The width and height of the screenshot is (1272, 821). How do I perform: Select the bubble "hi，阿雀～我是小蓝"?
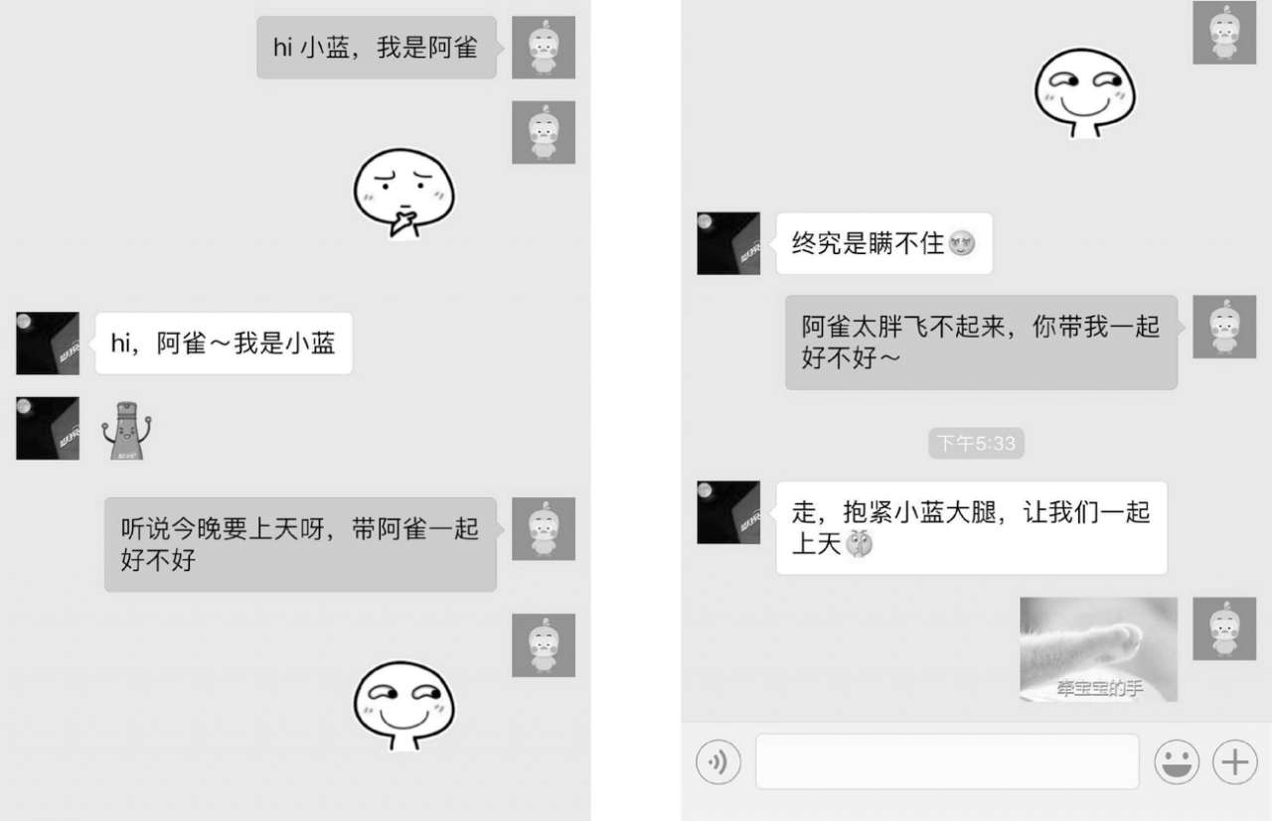coord(224,343)
